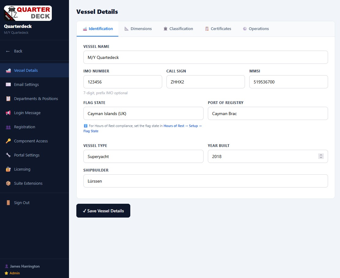Click the ruler icon on Dimensions tab
Image resolution: width=340 pixels, height=278 pixels.
click(126, 29)
